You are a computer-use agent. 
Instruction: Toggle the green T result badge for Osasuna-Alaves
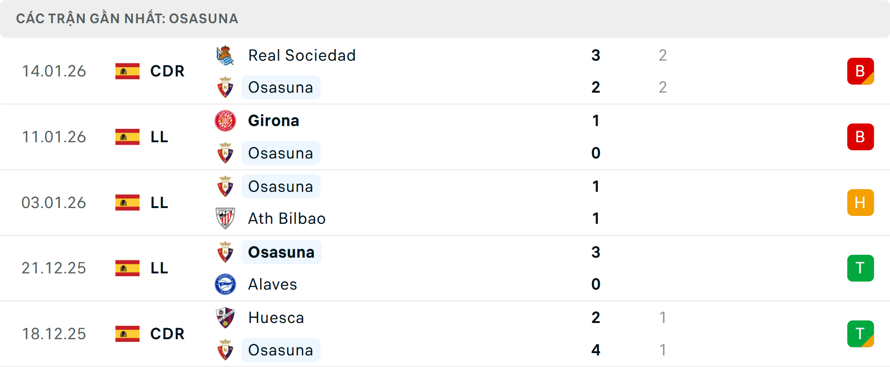(x=860, y=268)
